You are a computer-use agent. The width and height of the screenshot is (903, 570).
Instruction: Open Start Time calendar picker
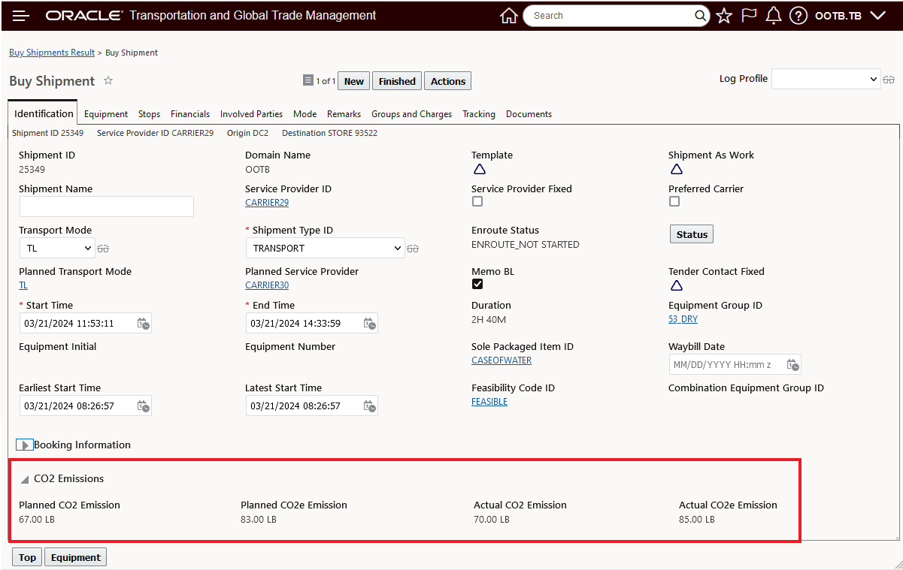pyautogui.click(x=143, y=324)
